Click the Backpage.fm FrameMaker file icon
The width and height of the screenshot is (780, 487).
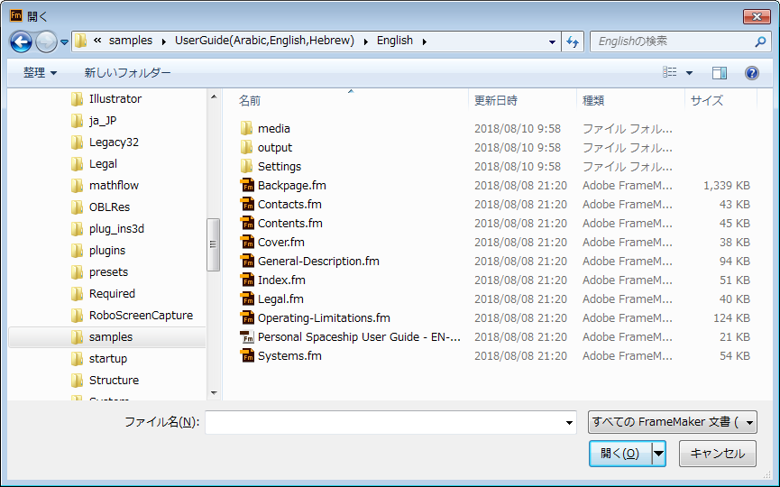coord(247,186)
